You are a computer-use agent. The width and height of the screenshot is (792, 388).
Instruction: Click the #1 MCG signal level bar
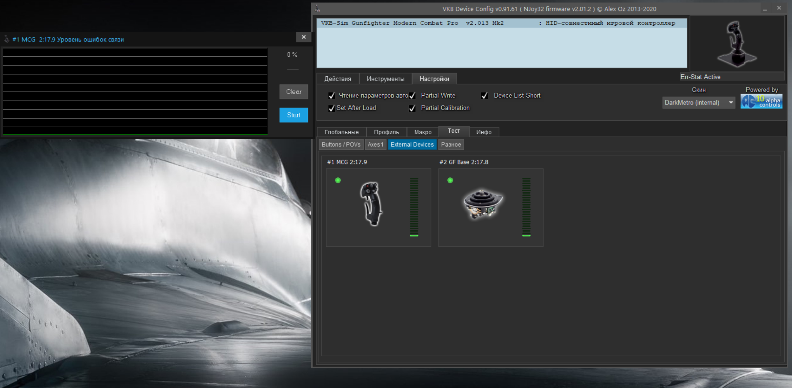pos(414,207)
